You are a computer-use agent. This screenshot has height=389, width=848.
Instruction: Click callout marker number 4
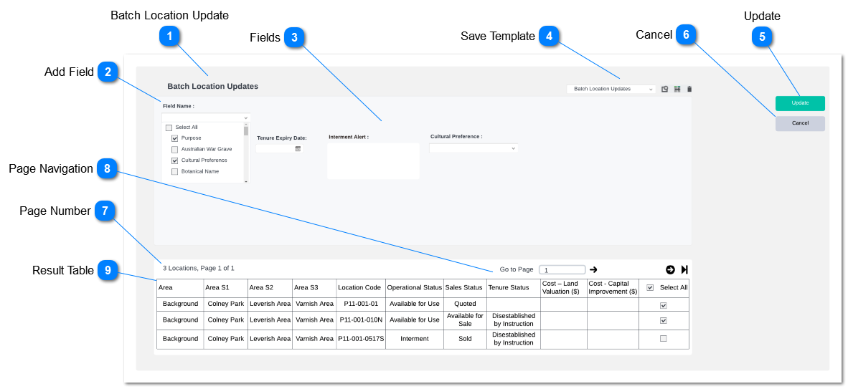(x=549, y=37)
